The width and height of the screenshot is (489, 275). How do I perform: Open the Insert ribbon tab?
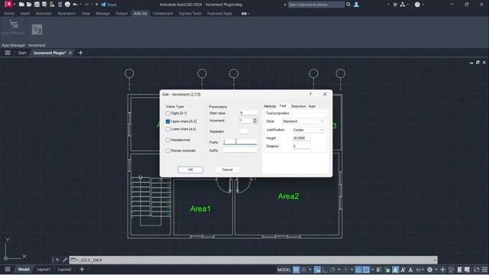[x=25, y=14]
